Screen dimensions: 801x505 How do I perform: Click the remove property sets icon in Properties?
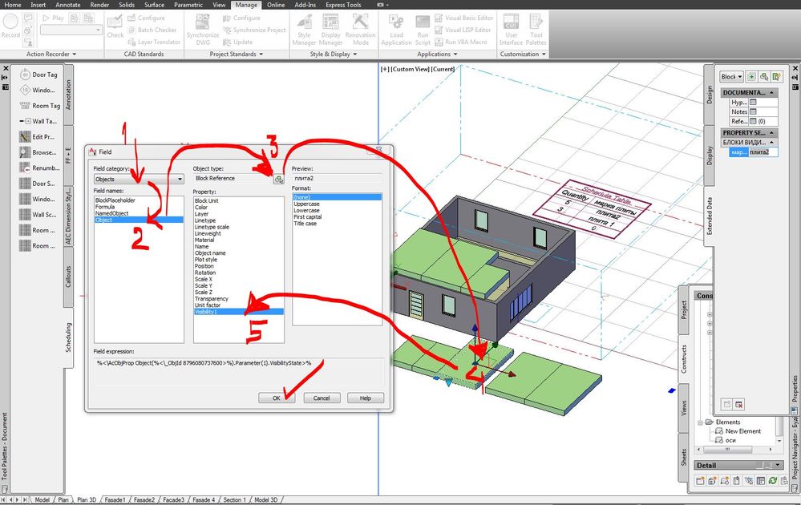tap(738, 405)
